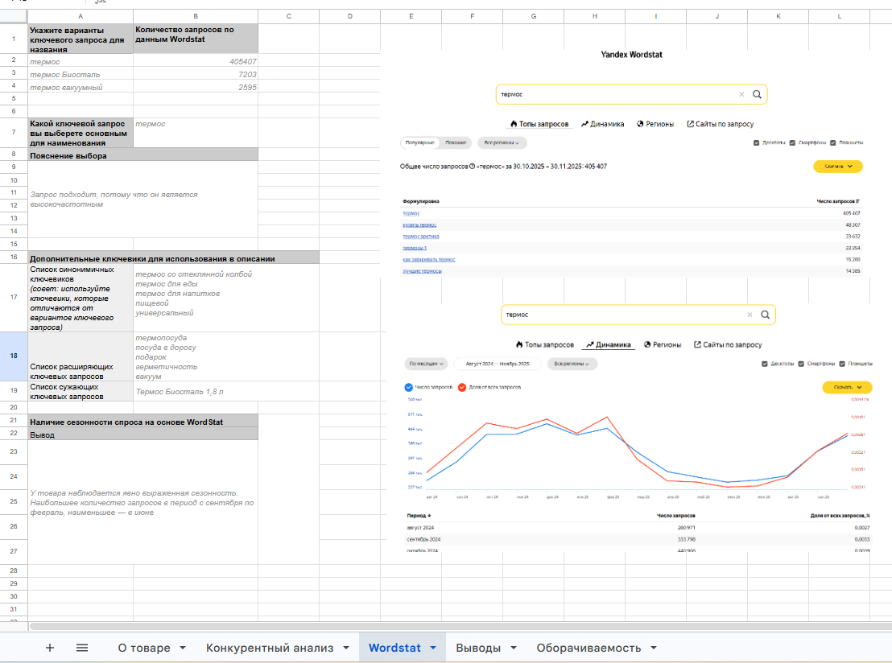
Task: Switch to the Выводы sheet
Action: point(478,648)
